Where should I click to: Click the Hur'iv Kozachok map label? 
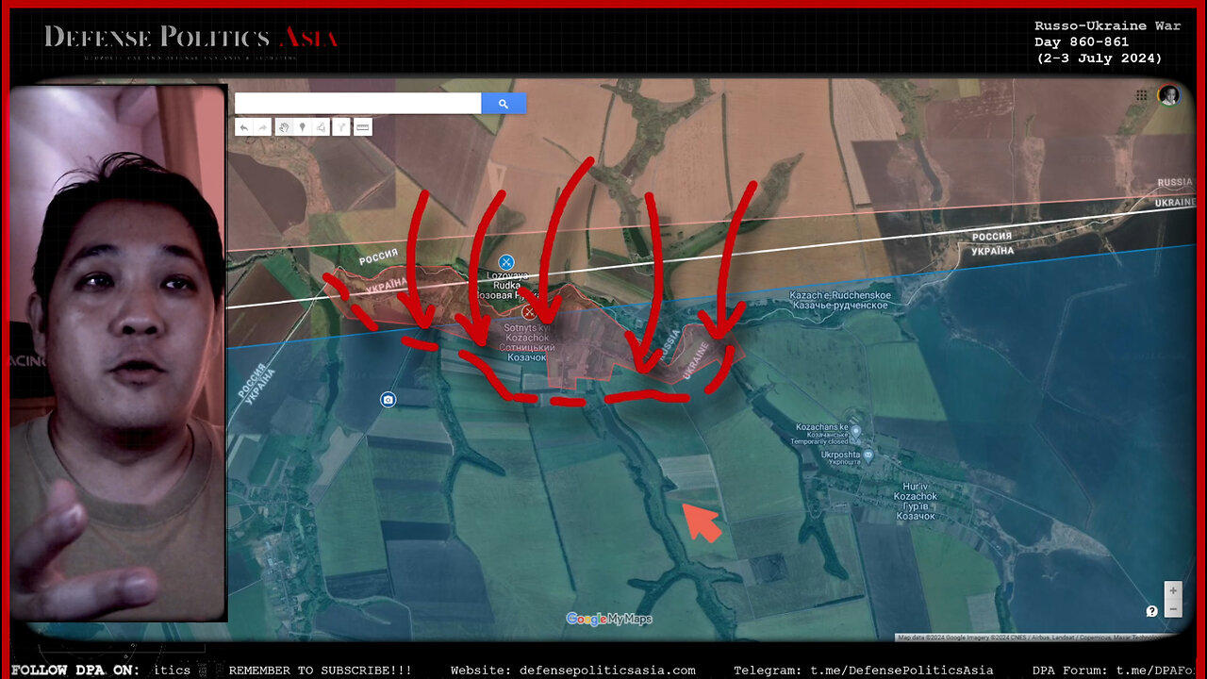[x=917, y=501]
